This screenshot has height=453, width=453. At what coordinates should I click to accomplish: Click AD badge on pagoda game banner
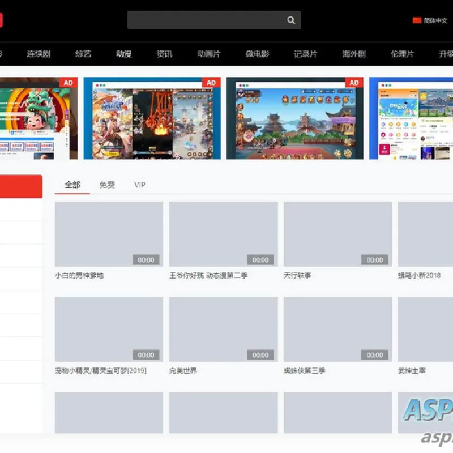coord(354,83)
